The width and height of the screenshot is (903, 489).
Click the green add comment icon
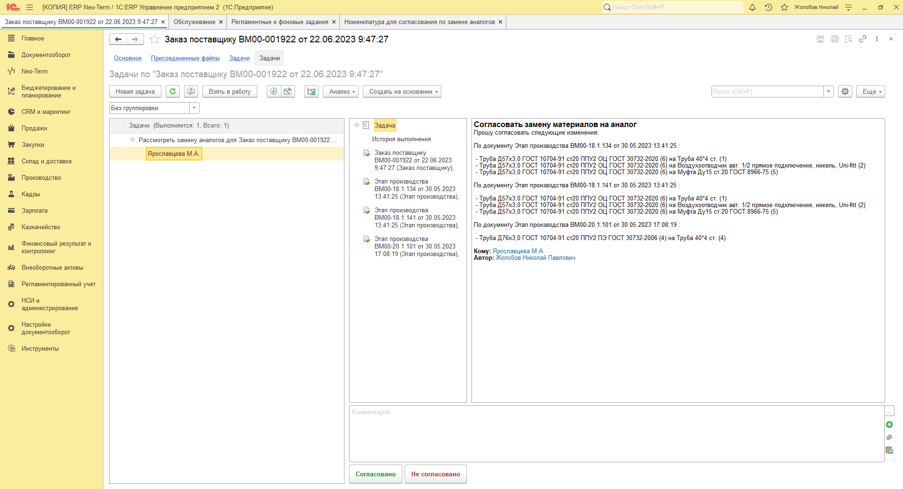pos(889,425)
